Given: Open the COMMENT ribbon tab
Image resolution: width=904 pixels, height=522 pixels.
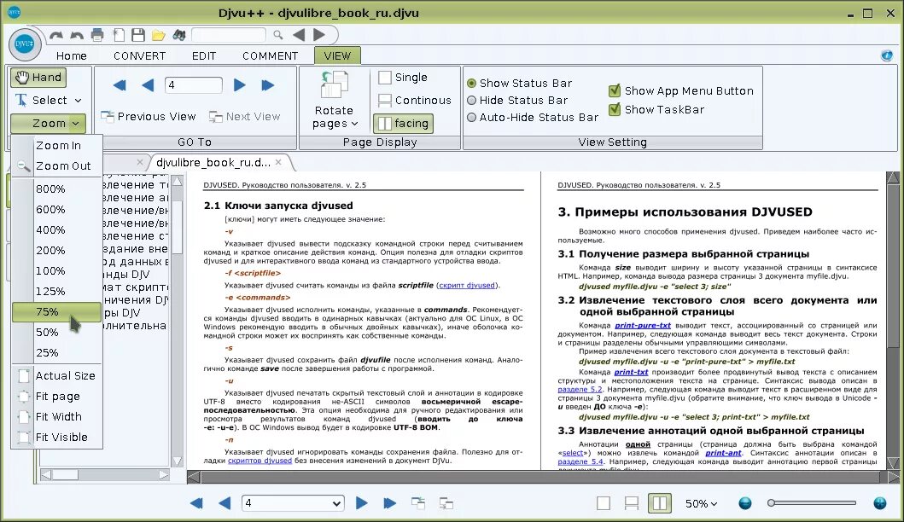Looking at the screenshot, I should pyautogui.click(x=271, y=56).
